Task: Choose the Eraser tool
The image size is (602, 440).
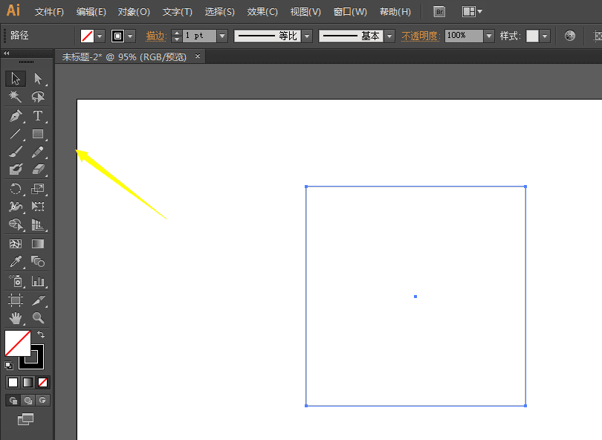Action: pos(38,169)
